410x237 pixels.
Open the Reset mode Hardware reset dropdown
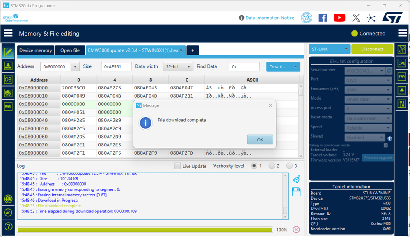click(x=368, y=118)
